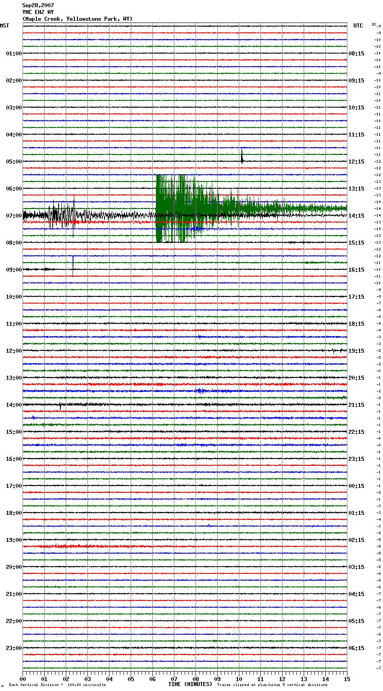The image size is (383, 691).
Task: Click the "17:15" UTC time label
Action: tap(356, 297)
